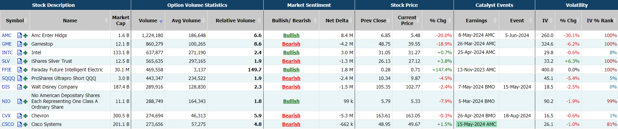The image size is (618, 129).
Task: Sort by Symbol column header
Action: (x=15, y=21)
